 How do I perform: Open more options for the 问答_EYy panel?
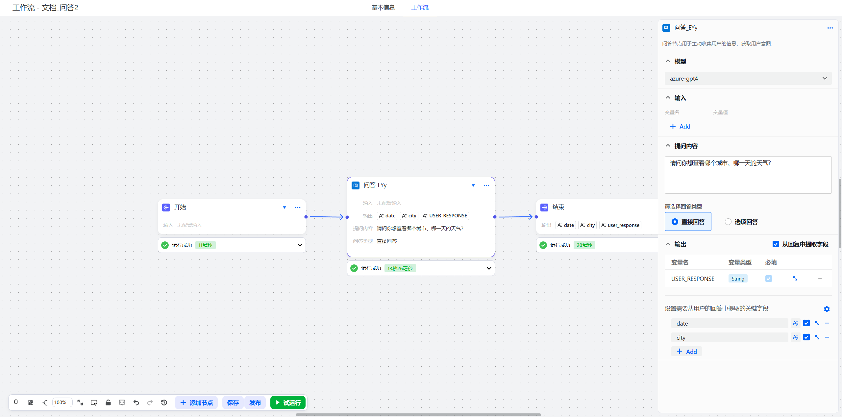tap(830, 28)
